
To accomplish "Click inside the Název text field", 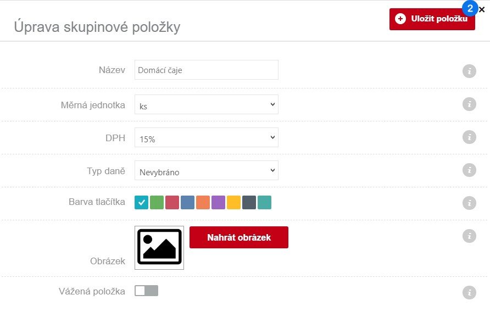I will (x=206, y=70).
